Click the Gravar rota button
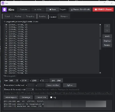 point(41,97)
